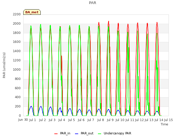Click the Jul 4 date tick label

click(62, 120)
